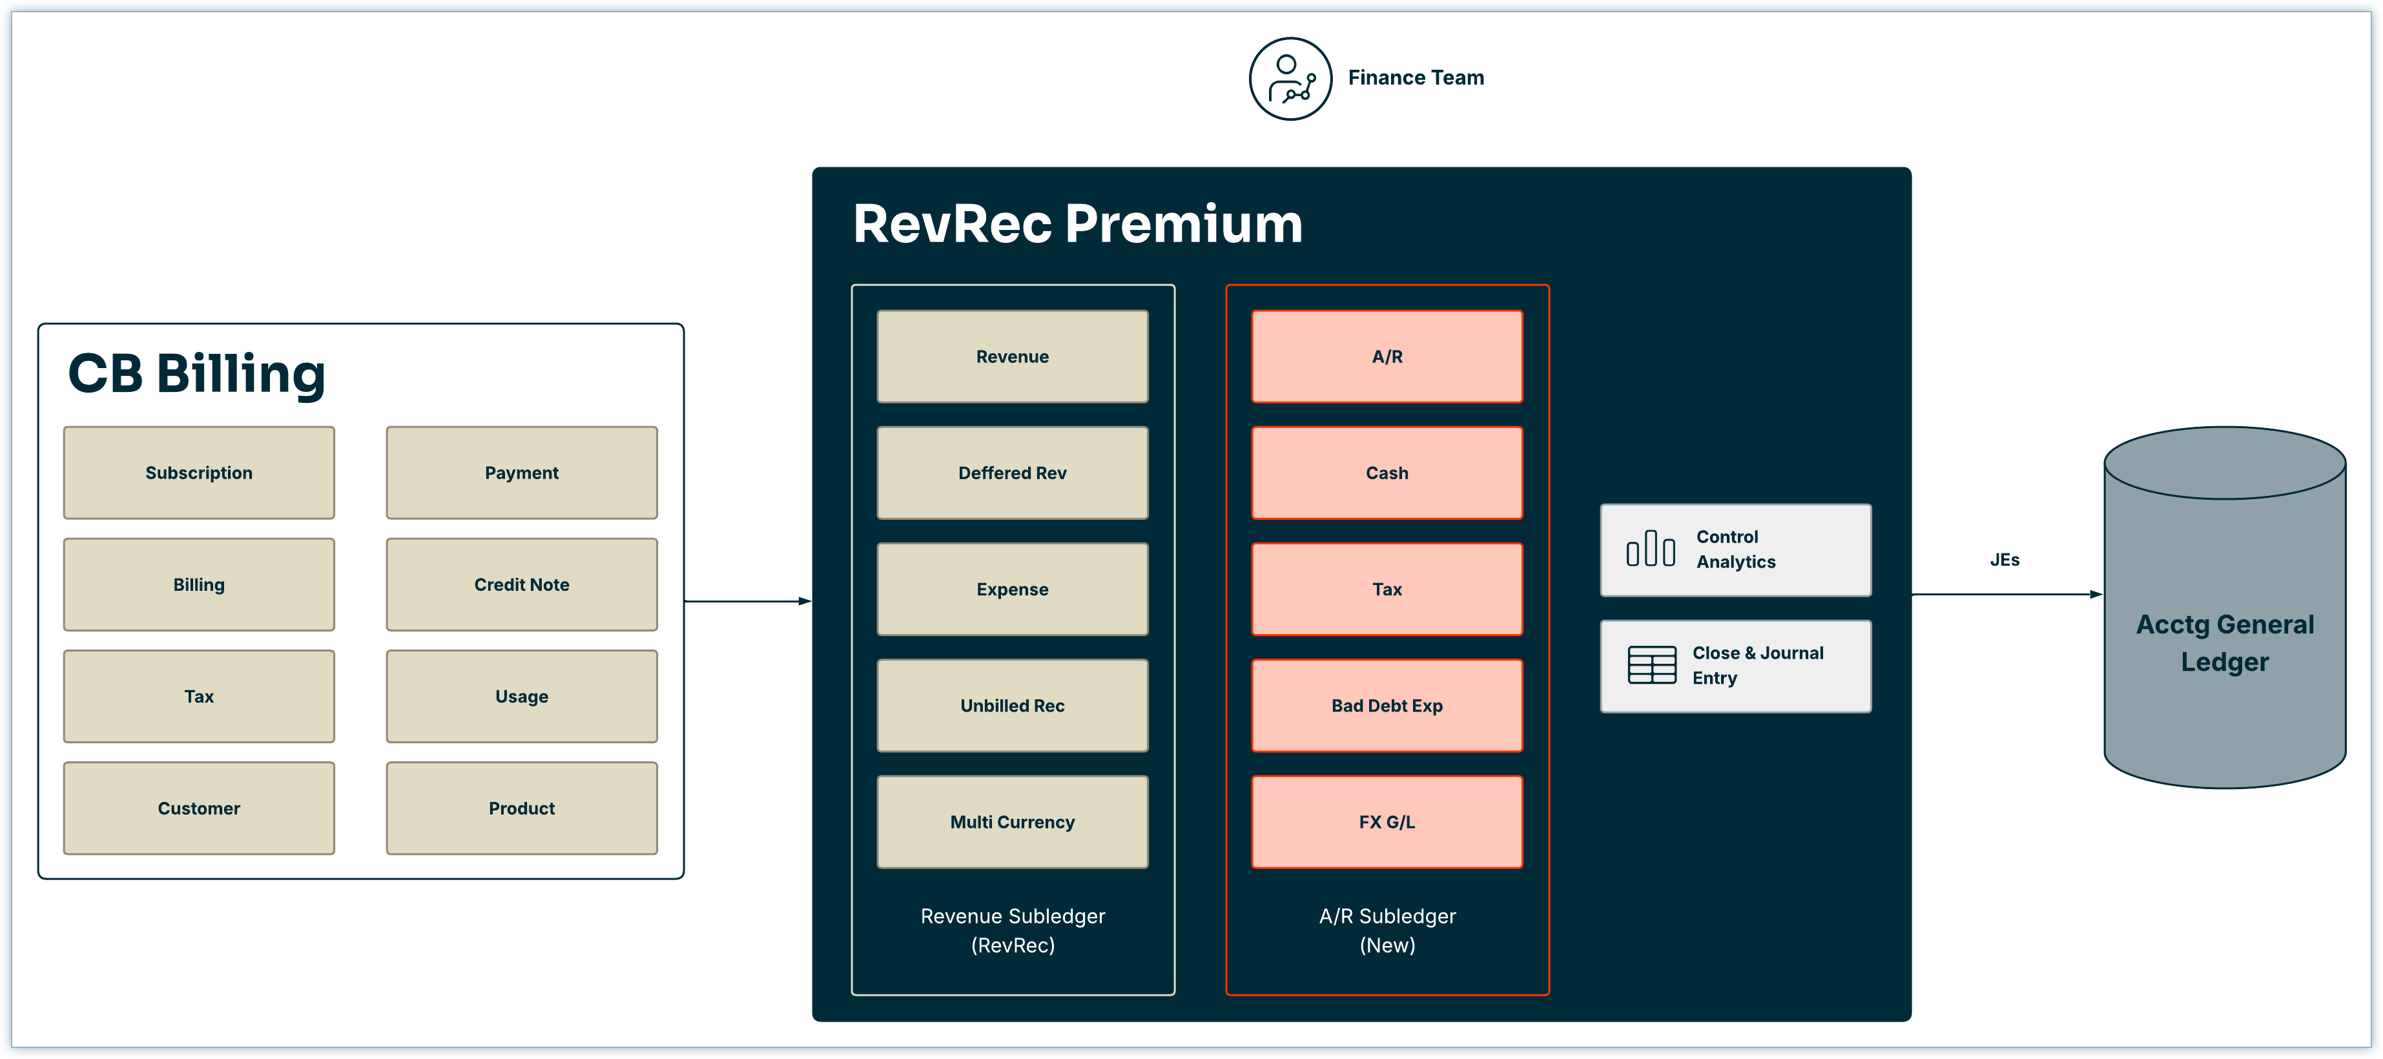Click the pink A/R box
The height and width of the screenshot is (1059, 2383).
pyautogui.click(x=1387, y=357)
